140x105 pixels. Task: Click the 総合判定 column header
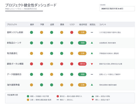[83, 24]
